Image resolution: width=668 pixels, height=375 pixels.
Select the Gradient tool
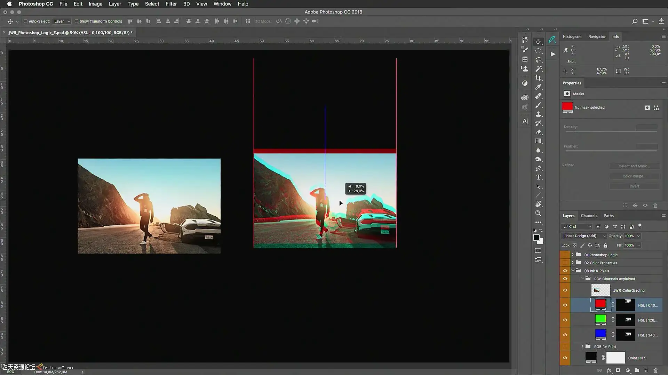[538, 141]
